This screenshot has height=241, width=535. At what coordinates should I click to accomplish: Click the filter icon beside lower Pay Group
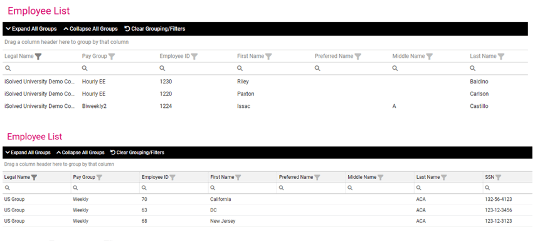99,177
